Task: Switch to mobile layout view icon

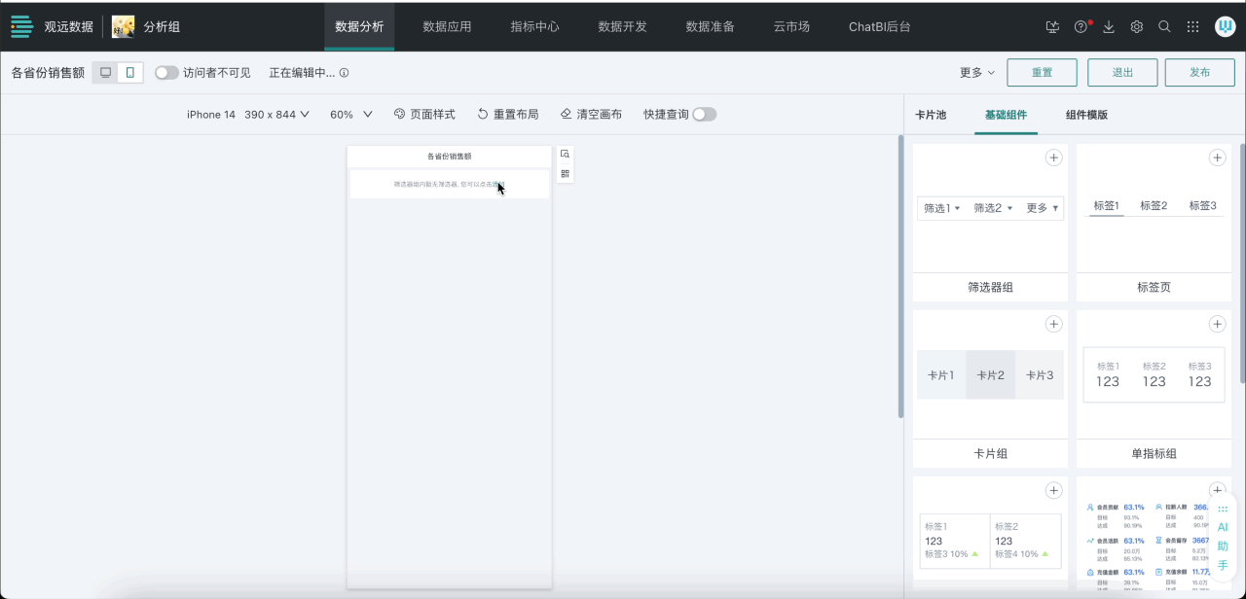Action: pyautogui.click(x=130, y=73)
